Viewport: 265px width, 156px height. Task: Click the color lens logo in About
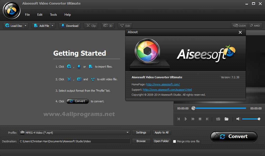tap(147, 51)
